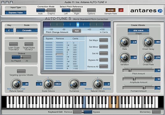Toggle Target Notes Via MIDI
Screen dimensions: 165x115
29,44
